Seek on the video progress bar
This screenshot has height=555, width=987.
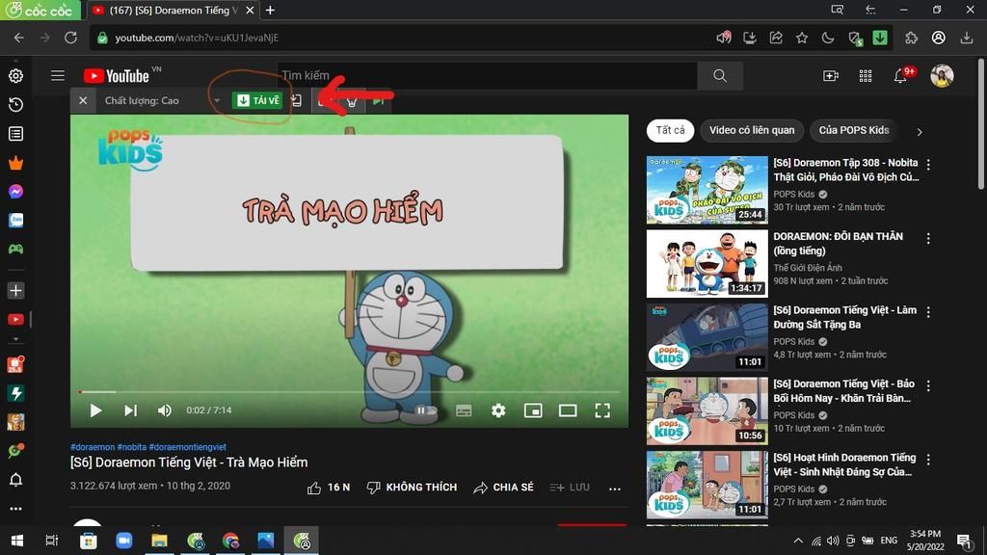[x=349, y=391]
